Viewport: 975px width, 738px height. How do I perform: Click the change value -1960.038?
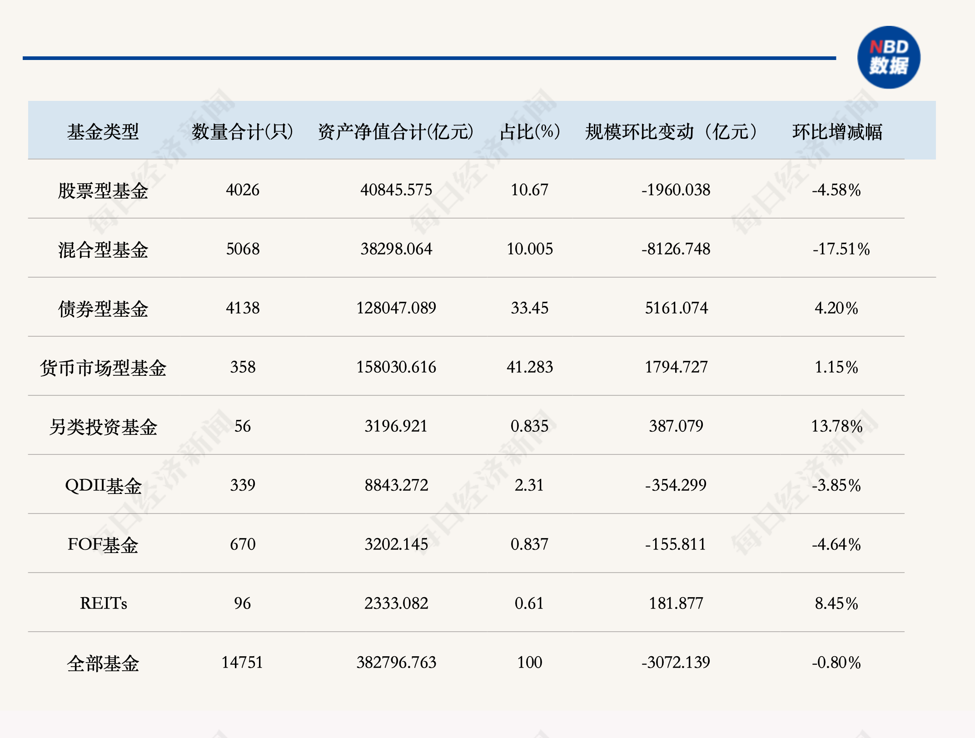[676, 189]
